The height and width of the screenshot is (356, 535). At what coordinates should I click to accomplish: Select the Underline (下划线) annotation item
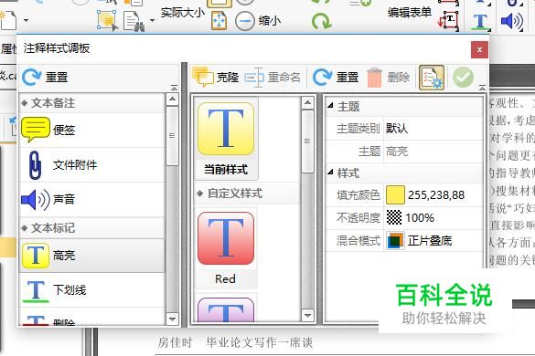coord(92,290)
